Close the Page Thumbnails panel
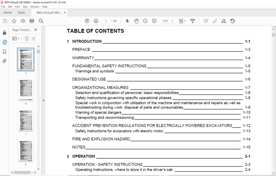The image size is (276, 176). [36, 30]
